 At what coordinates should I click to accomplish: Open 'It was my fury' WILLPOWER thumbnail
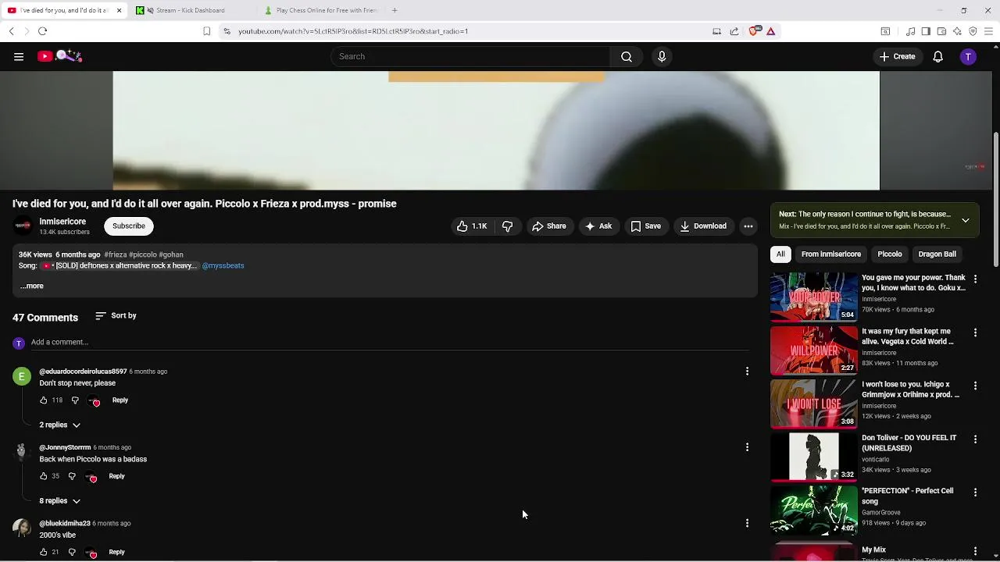pyautogui.click(x=814, y=350)
